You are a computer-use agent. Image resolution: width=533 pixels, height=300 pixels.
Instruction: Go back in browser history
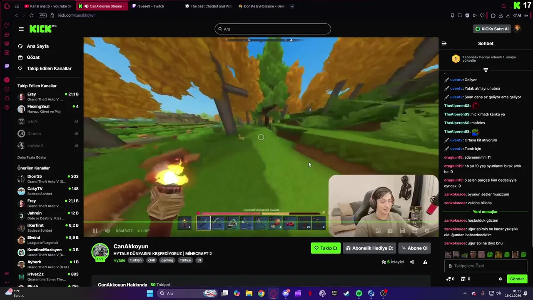(17, 15)
